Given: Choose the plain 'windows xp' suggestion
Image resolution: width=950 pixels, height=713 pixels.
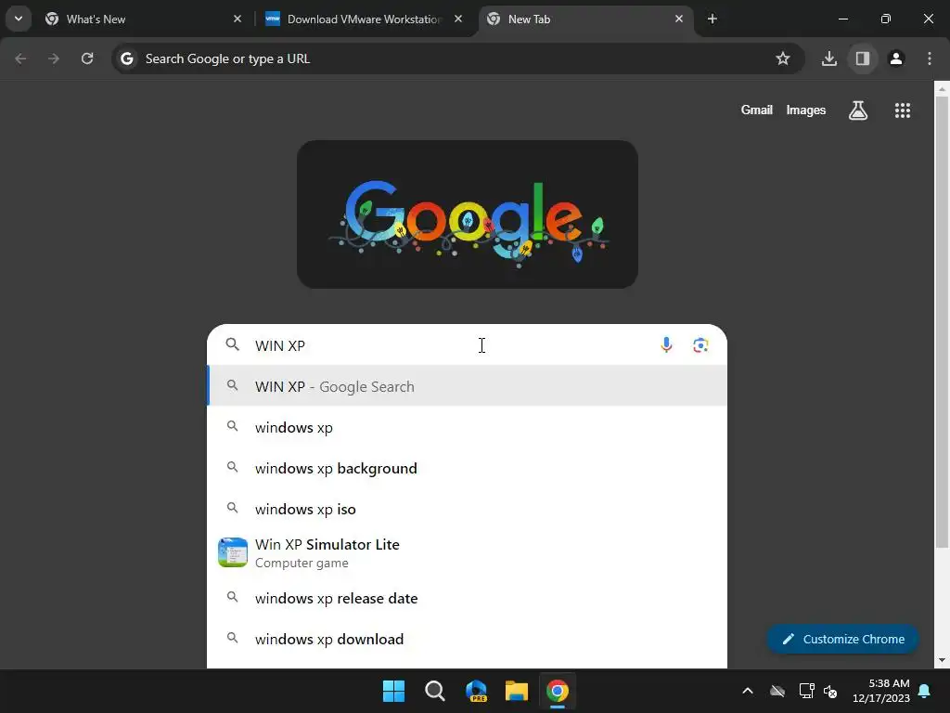Looking at the screenshot, I should (468, 427).
